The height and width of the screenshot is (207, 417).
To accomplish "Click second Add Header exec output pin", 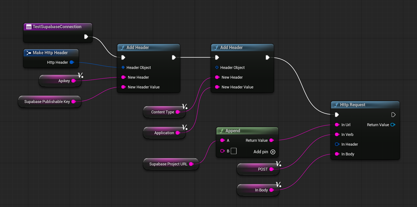I will pos(268,57).
